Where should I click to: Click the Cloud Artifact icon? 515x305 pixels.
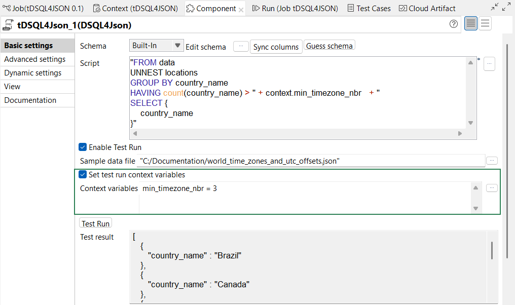(402, 8)
